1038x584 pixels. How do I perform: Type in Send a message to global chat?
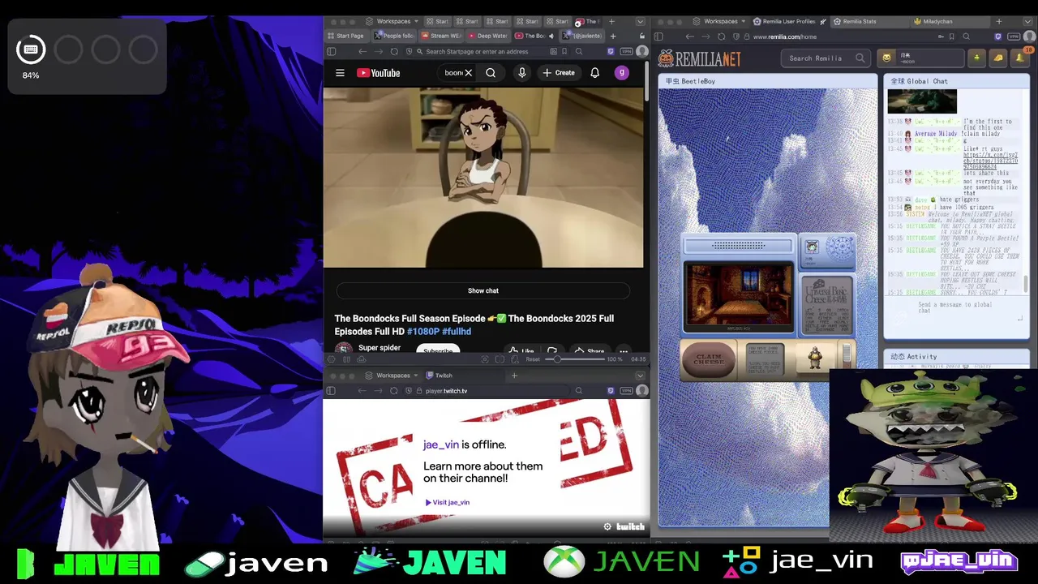(955, 308)
